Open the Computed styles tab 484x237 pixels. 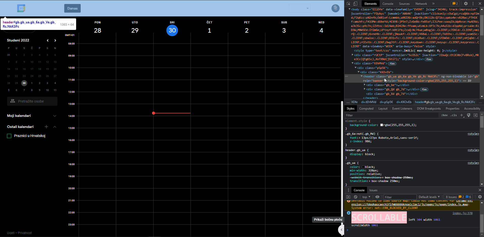click(x=366, y=109)
